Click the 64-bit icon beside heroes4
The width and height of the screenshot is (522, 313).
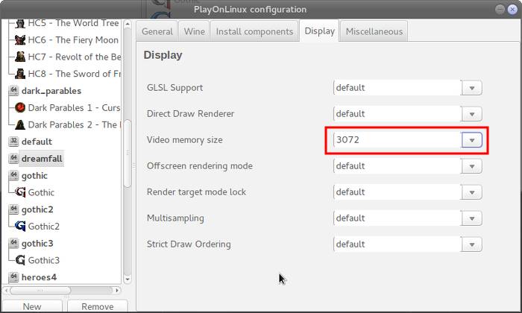coord(13,277)
